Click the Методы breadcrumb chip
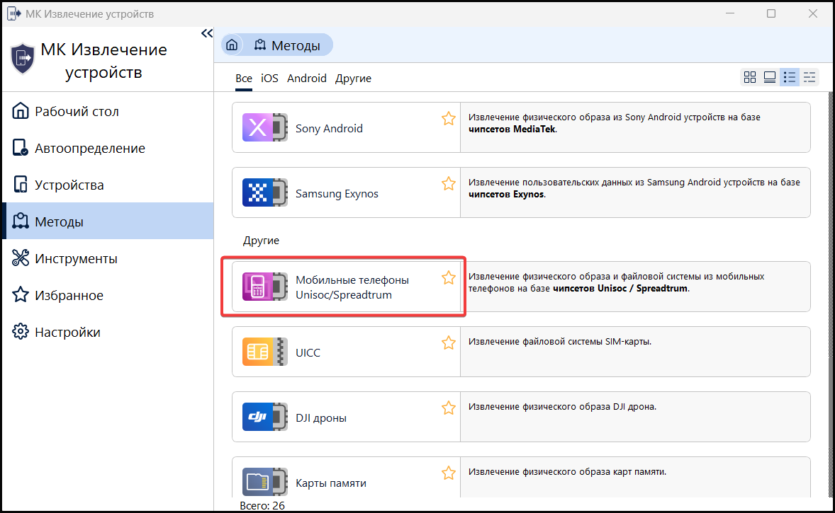The image size is (835, 513). click(x=287, y=45)
